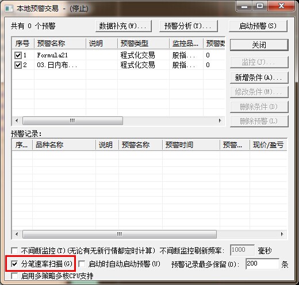Click left arrow of upper list scrollbar

[17, 120]
